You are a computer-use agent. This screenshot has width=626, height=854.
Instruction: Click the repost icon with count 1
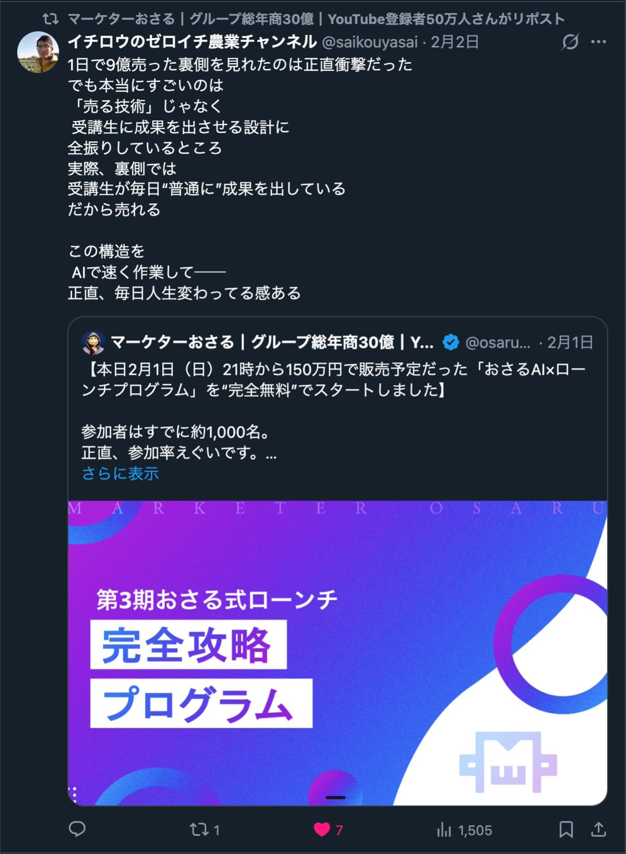tap(204, 829)
